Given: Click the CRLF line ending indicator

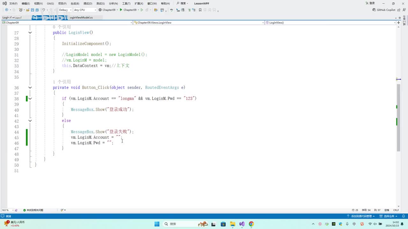Looking at the screenshot, I should point(396,210).
